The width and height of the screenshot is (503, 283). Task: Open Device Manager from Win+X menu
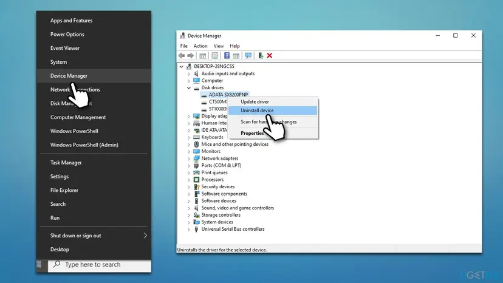[94, 76]
